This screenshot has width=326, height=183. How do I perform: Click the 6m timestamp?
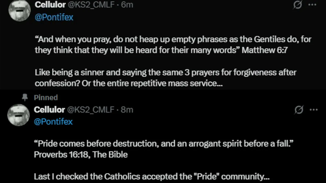[x=127, y=5]
